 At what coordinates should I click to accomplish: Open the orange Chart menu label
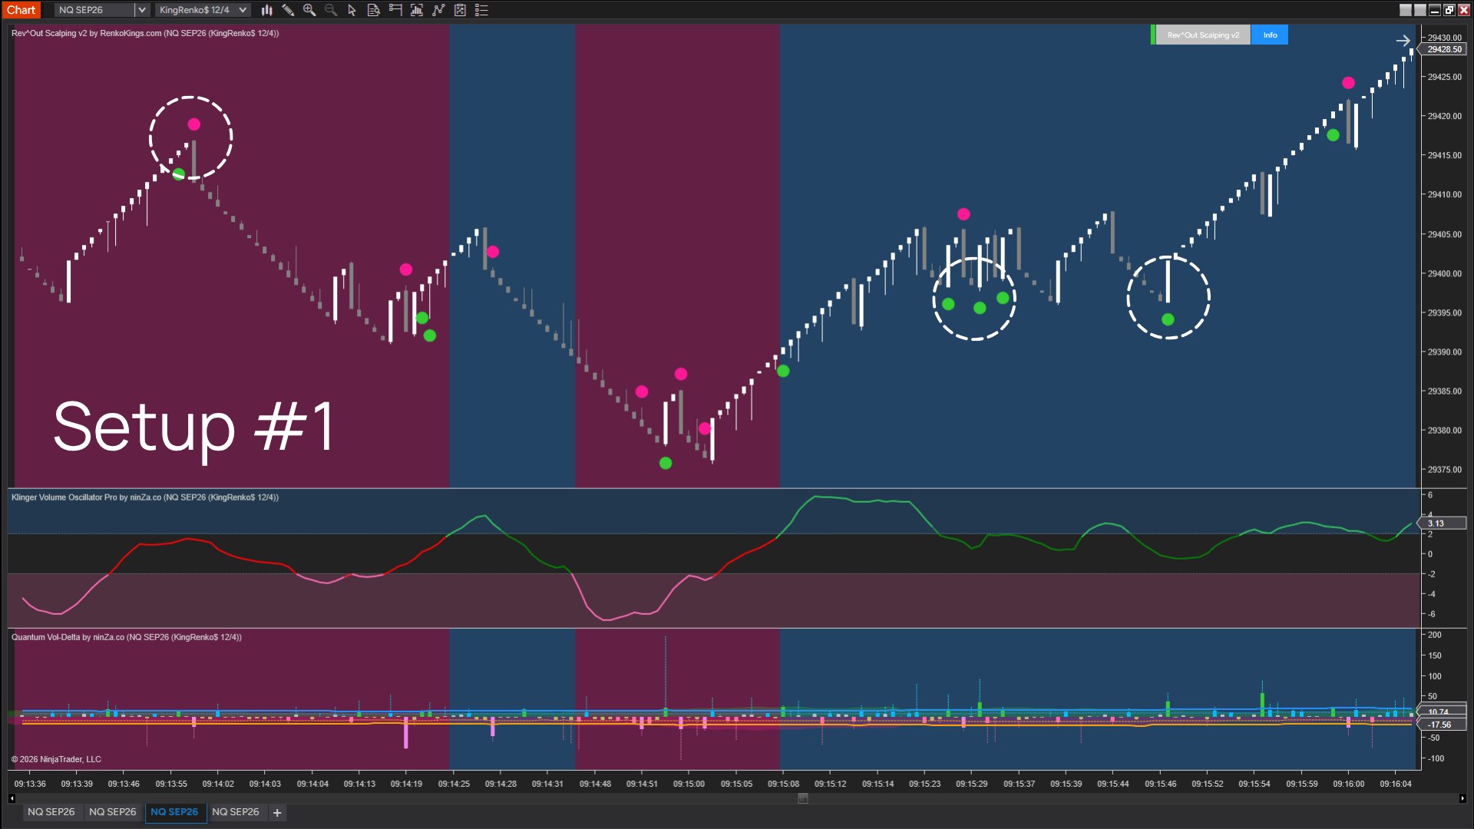point(21,10)
